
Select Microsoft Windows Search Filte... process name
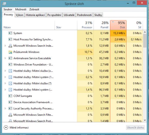[x=33, y=115]
